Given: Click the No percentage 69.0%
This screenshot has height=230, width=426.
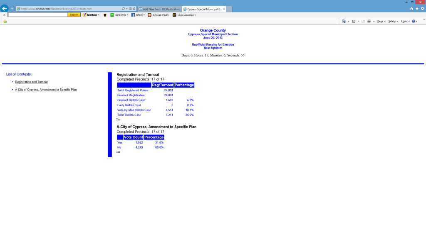Looking at the screenshot, I should (x=159, y=147).
